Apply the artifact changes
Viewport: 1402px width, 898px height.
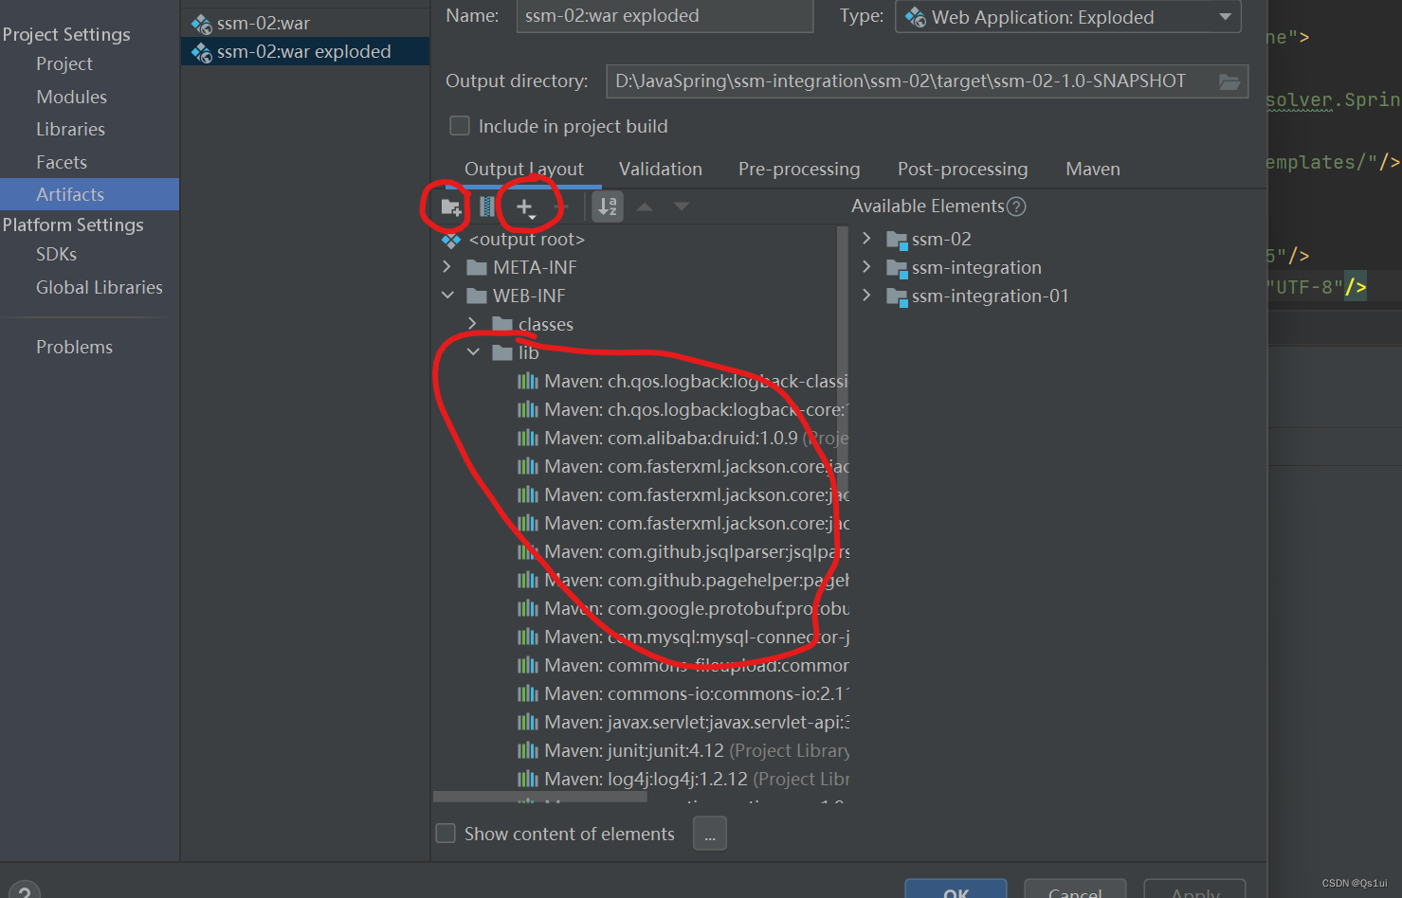(1193, 891)
